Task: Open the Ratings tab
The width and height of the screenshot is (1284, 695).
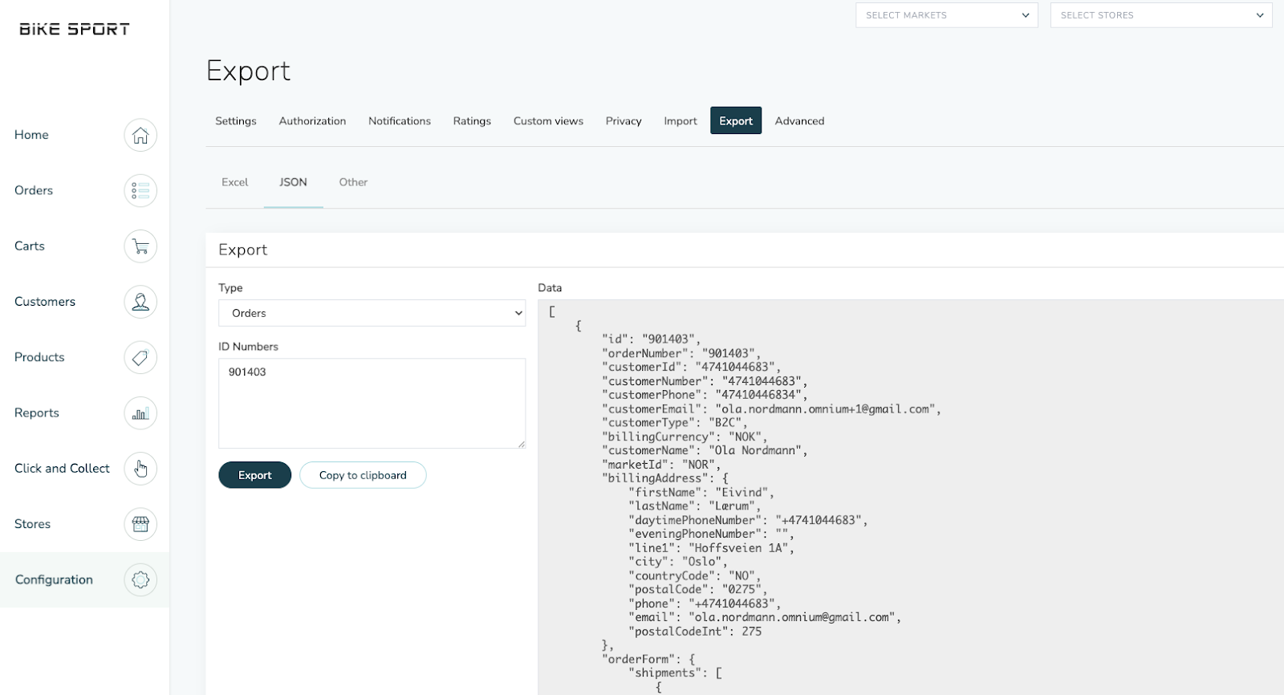Action: coord(472,121)
